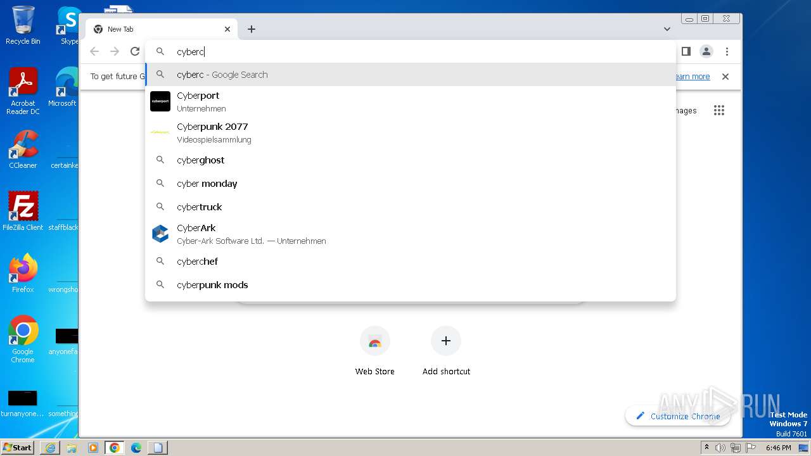Open Firefox desktop icon
811x456 pixels.
(x=23, y=273)
